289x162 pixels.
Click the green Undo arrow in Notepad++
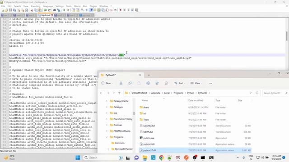(x=45, y=10)
